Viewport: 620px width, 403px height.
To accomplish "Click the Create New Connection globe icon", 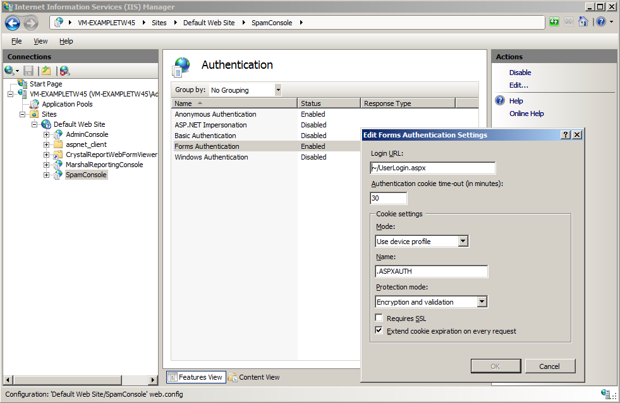I will [9, 71].
